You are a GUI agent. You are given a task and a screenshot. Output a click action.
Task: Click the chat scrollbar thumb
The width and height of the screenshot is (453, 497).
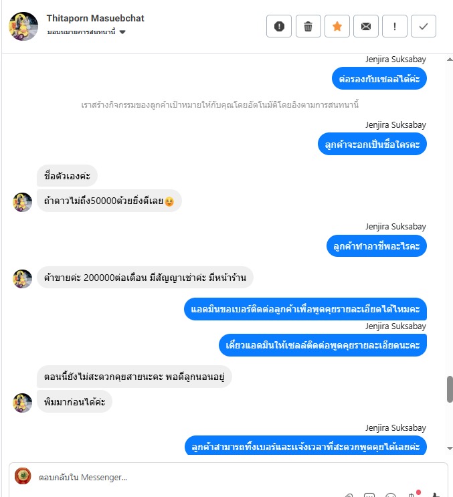tap(450, 389)
